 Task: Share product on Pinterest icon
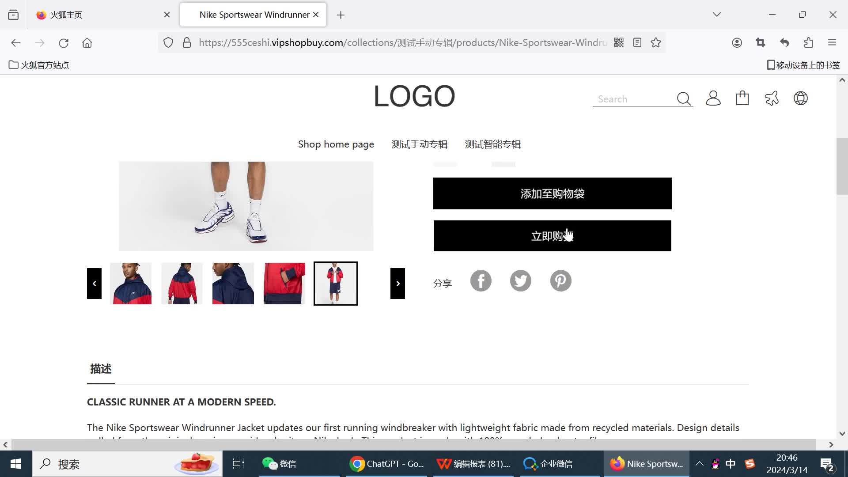pyautogui.click(x=560, y=281)
